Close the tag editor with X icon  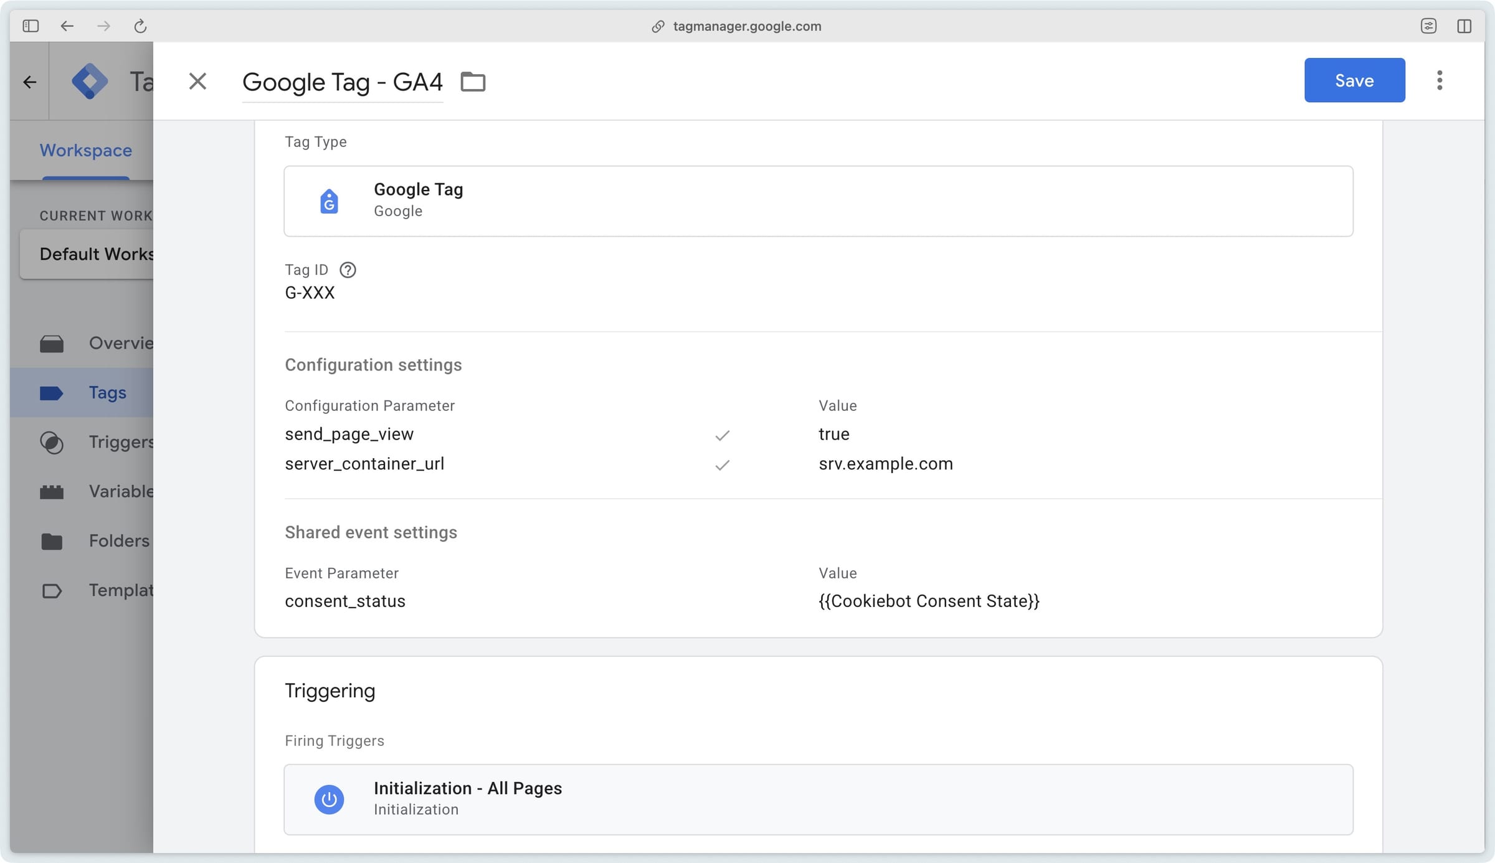pos(197,81)
